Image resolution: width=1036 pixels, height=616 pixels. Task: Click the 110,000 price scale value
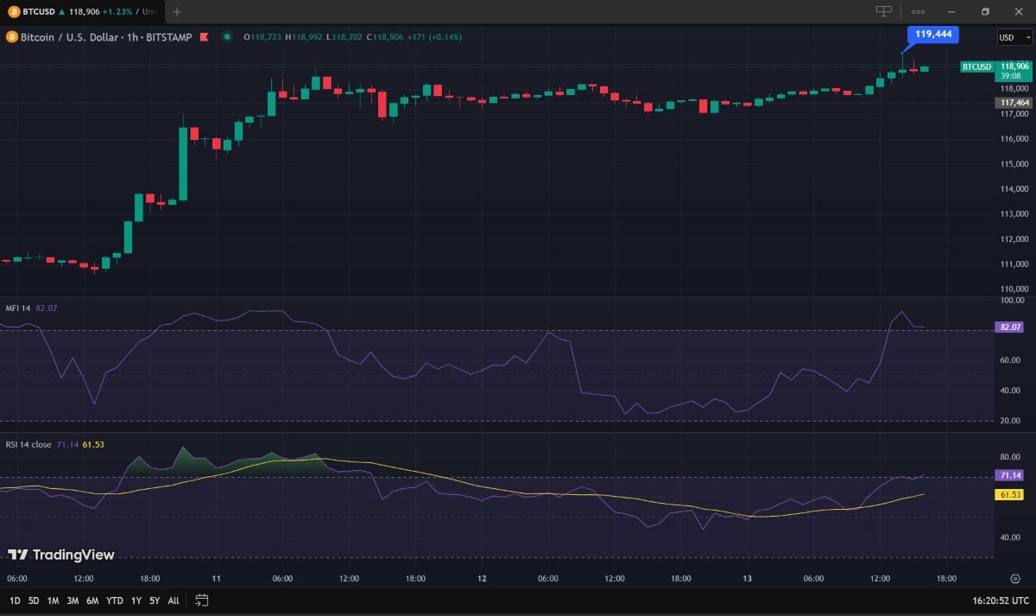click(x=1014, y=289)
